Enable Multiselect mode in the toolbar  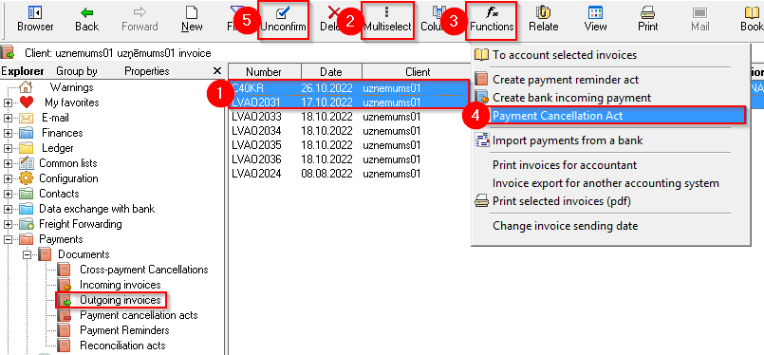[387, 20]
